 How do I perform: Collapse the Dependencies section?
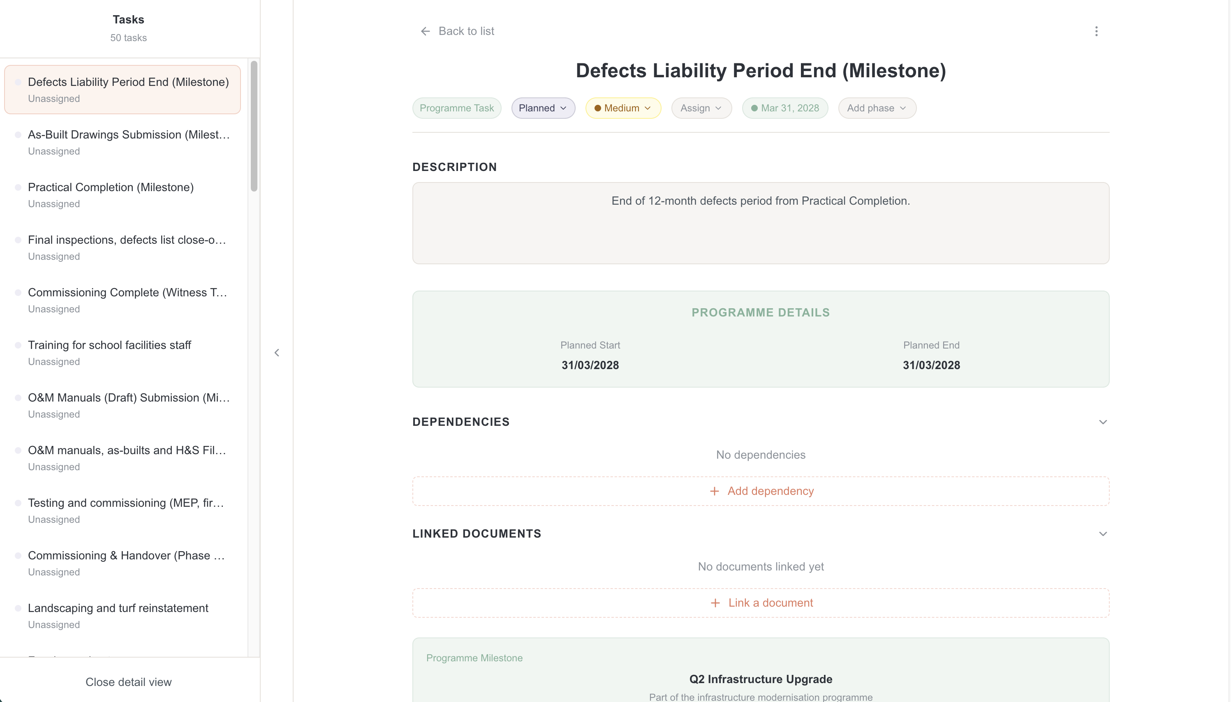1102,422
